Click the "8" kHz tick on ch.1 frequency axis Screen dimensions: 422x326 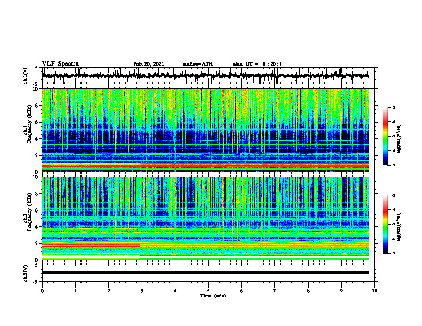click(37, 105)
